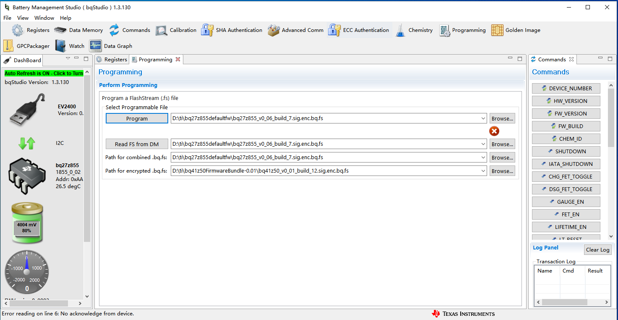Open the Advanced Comm tool
The image size is (618, 320).
[x=295, y=30]
